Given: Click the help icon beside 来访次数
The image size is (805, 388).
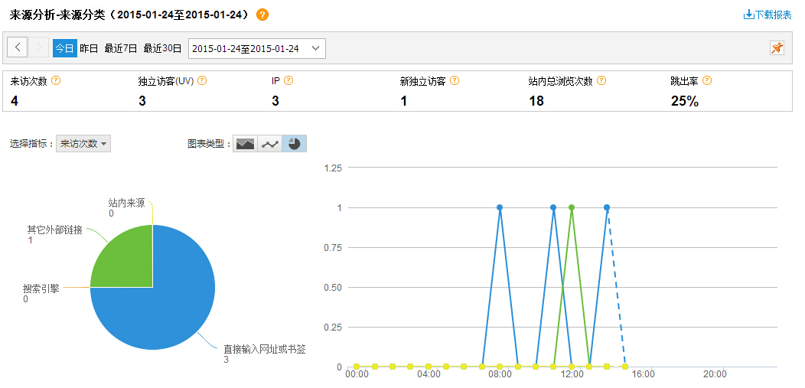Looking at the screenshot, I should pos(56,80).
